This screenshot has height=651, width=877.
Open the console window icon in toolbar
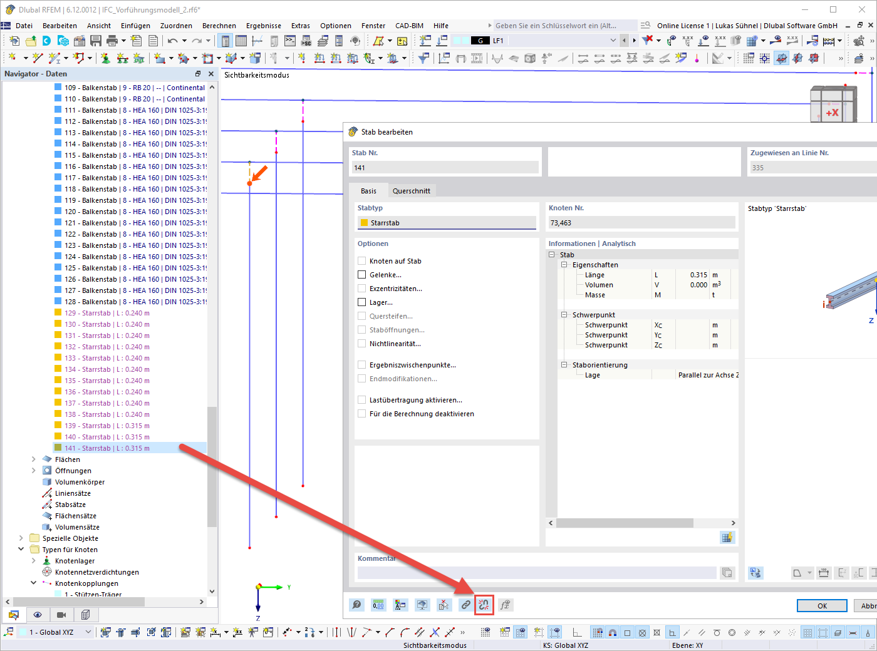coord(290,41)
